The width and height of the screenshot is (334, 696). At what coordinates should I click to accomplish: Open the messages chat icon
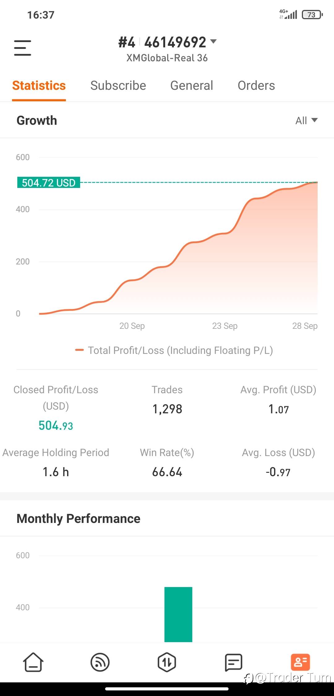233,662
